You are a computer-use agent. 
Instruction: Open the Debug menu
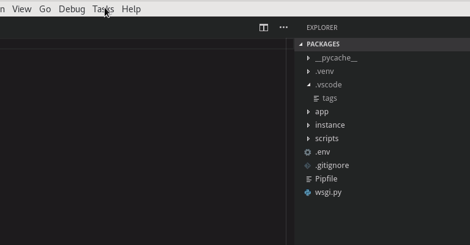(x=72, y=9)
